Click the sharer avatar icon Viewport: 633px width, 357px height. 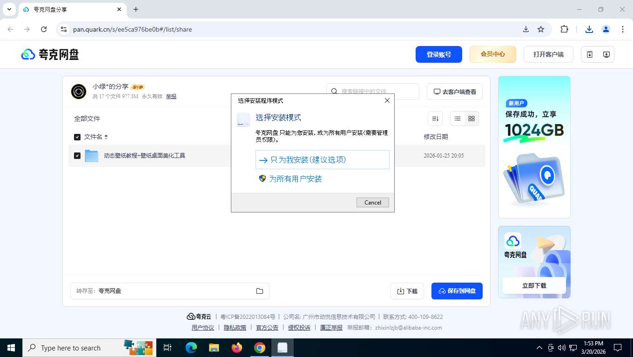pyautogui.click(x=79, y=92)
